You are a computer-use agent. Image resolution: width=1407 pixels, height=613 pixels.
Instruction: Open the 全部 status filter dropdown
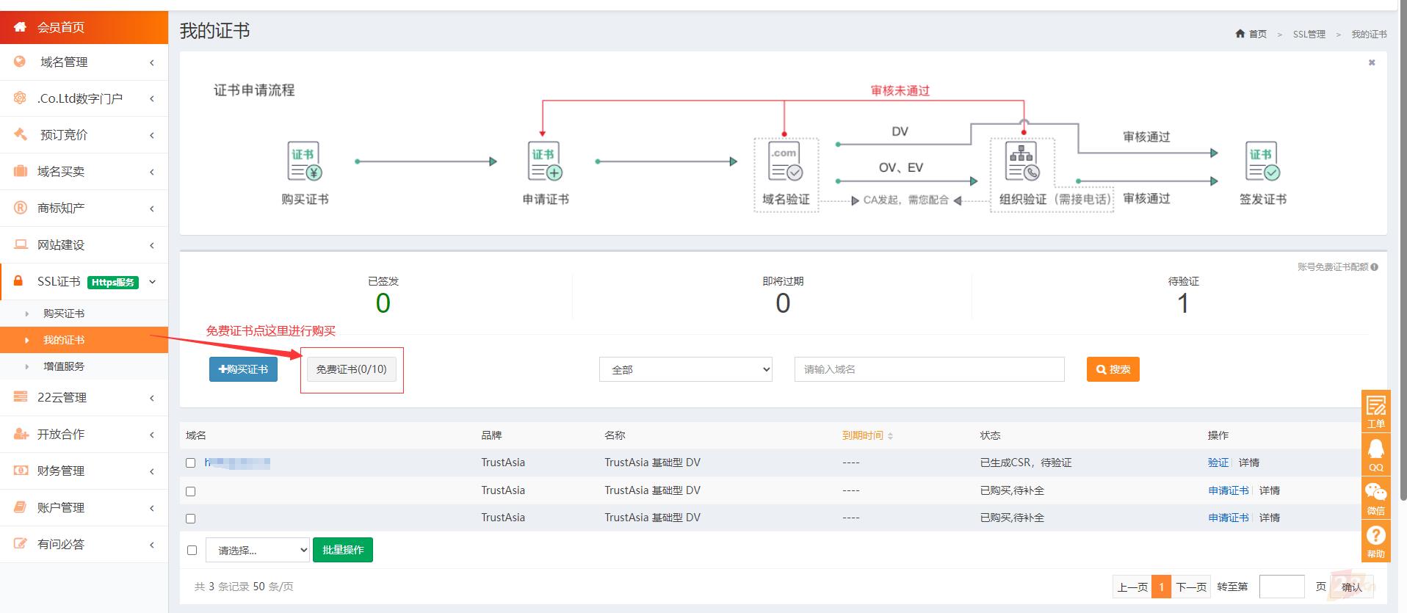coord(686,369)
